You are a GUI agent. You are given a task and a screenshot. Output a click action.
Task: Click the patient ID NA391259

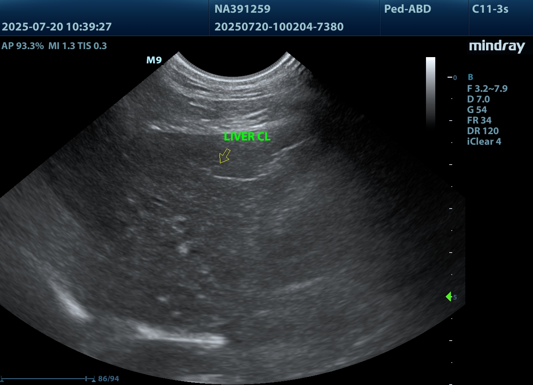[242, 9]
